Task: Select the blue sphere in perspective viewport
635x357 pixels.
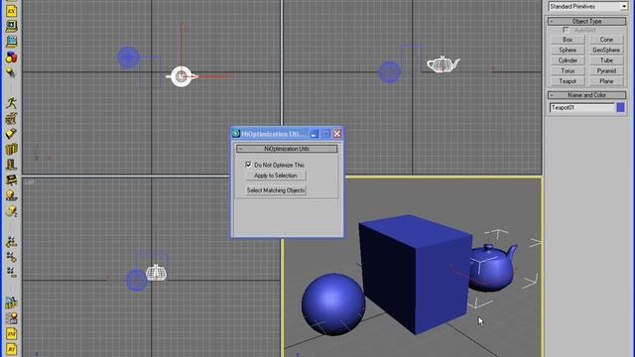Action: pos(333,304)
